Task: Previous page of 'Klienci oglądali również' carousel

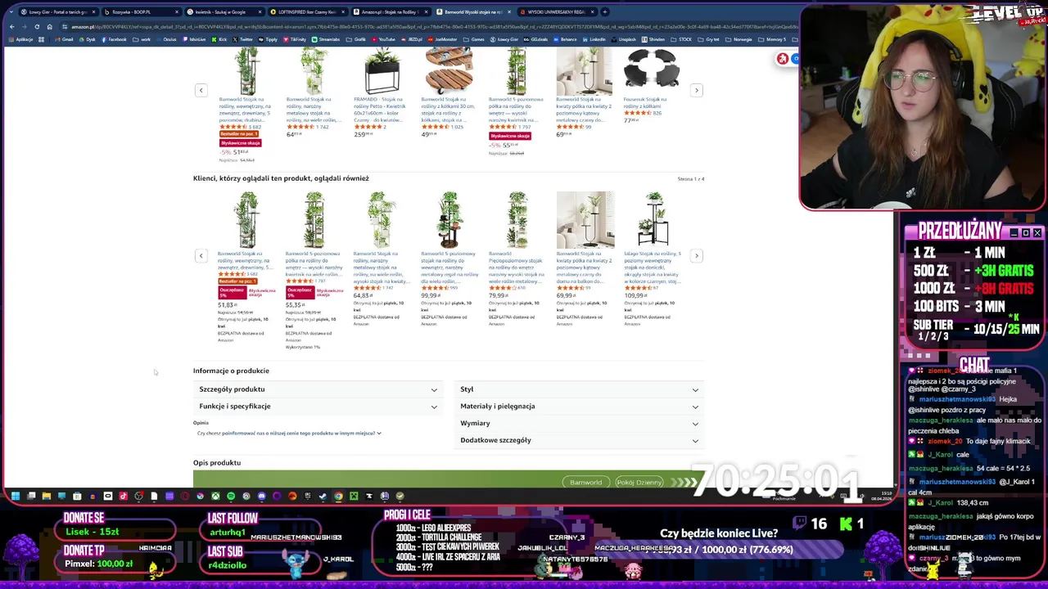Action: [201, 256]
